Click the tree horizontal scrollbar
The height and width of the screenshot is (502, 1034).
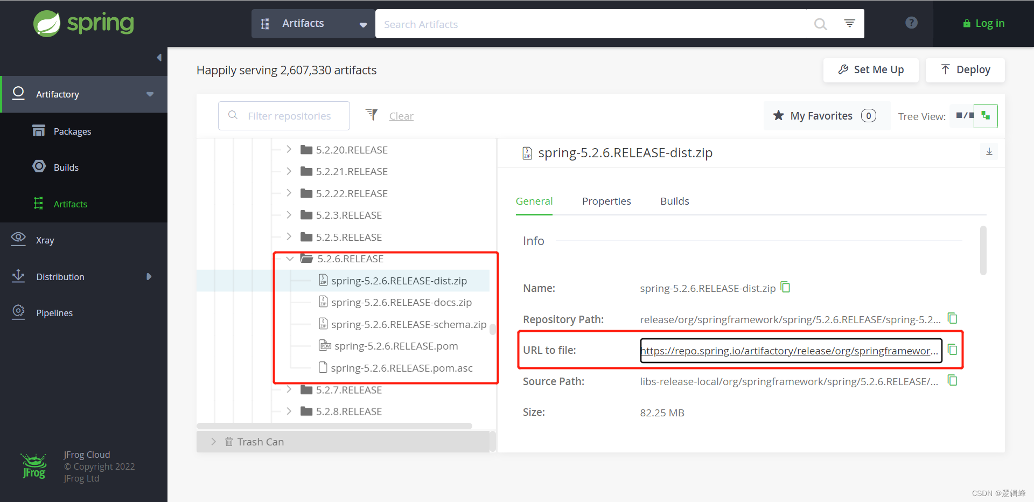334,426
